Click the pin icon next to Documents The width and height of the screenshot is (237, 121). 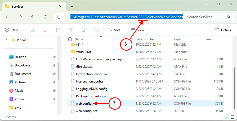point(54,74)
